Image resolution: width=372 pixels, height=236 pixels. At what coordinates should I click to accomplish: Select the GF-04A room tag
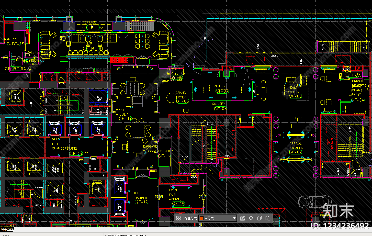(353, 75)
